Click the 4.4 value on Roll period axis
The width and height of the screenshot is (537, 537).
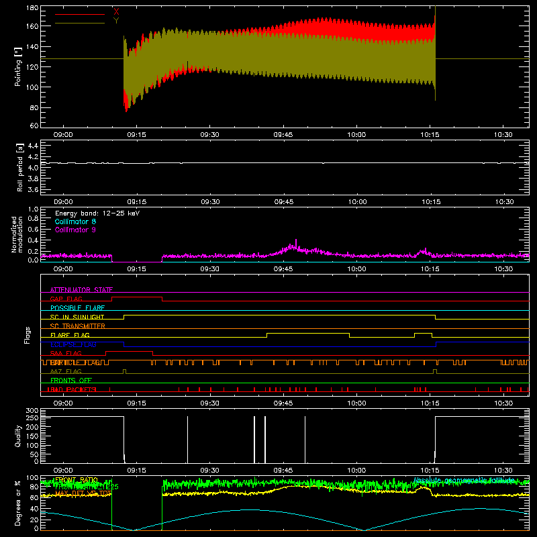(33, 146)
